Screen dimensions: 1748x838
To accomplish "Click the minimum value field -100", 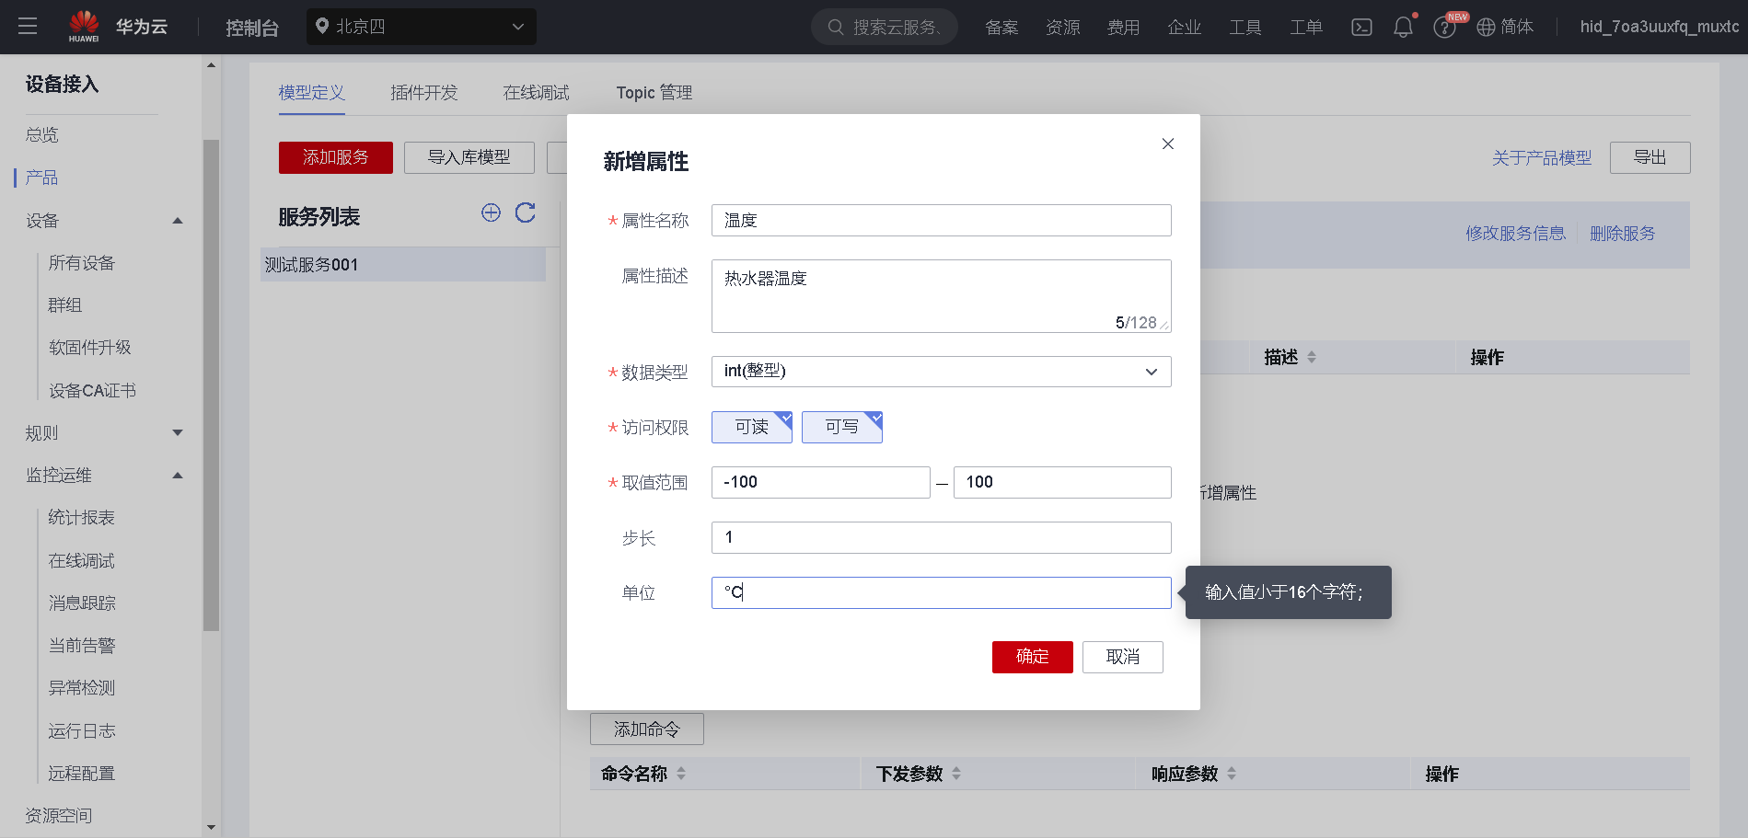I will 821,482.
